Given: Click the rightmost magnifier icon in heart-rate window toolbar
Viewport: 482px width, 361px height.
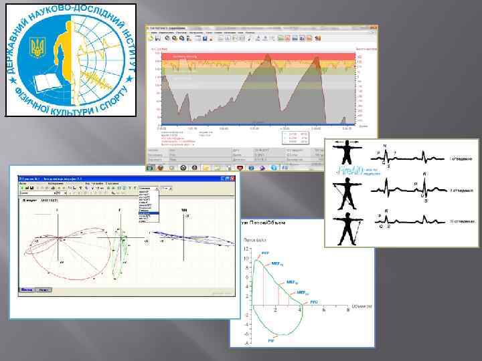Looking at the screenshot, I should (181, 38).
